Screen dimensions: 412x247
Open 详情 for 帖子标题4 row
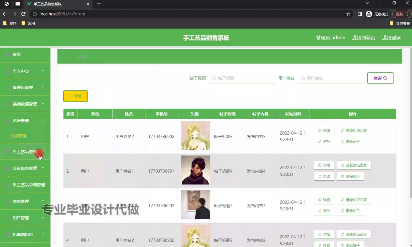[324, 165]
